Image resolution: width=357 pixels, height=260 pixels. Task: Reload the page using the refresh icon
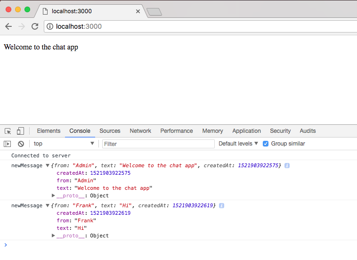(x=35, y=26)
